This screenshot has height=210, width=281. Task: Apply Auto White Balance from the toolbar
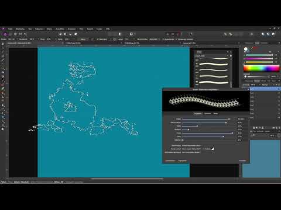coord(76,34)
